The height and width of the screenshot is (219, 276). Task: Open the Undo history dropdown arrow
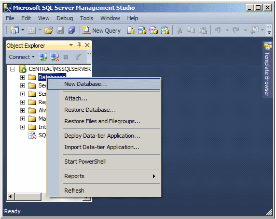point(227,30)
